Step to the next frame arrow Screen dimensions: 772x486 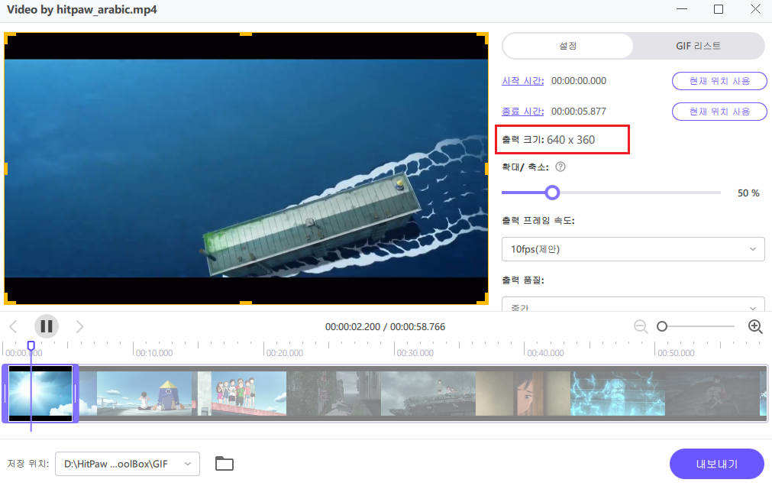point(79,326)
